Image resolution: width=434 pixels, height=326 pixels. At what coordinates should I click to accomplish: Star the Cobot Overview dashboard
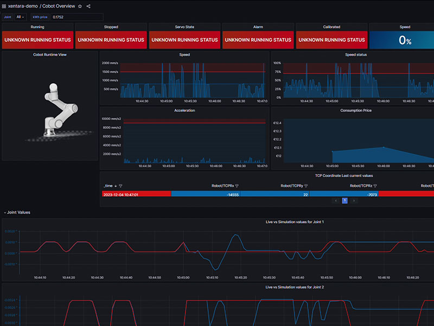pyautogui.click(x=80, y=6)
